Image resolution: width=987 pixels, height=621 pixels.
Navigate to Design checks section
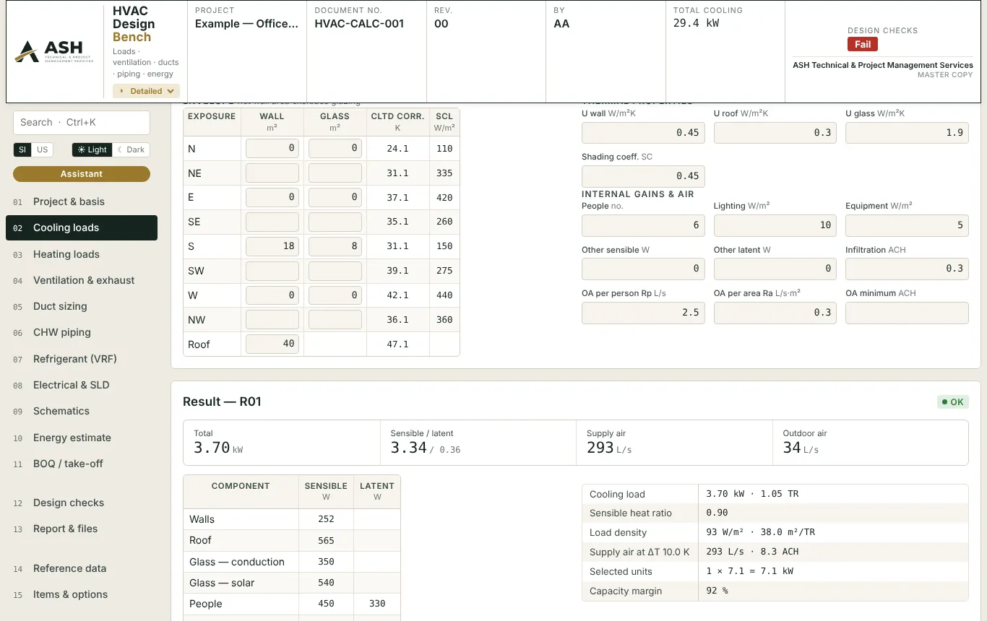point(82,503)
